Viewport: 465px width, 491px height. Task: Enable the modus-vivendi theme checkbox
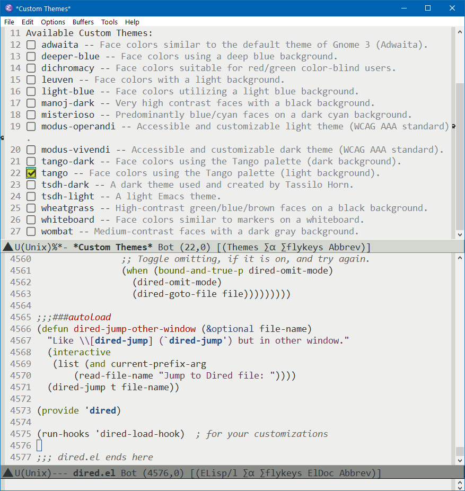pyautogui.click(x=30, y=150)
